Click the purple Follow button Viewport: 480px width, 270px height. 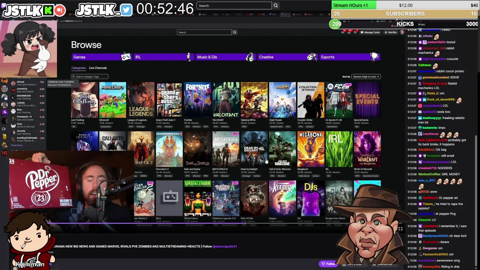pos(328,264)
